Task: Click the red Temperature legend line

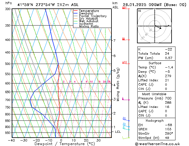Action: 76,11
